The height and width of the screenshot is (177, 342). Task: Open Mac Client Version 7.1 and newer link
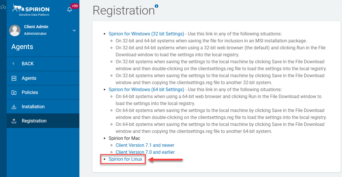(x=145, y=145)
